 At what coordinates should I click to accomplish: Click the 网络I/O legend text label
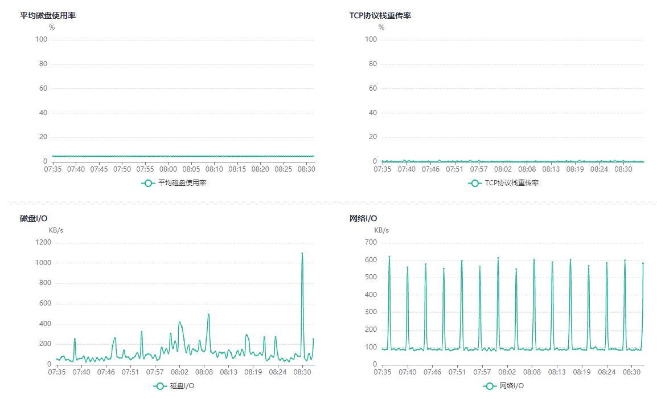coord(512,386)
